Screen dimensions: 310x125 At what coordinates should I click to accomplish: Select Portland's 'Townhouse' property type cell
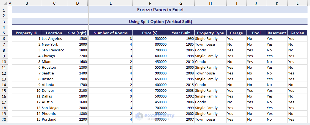pos(210,120)
